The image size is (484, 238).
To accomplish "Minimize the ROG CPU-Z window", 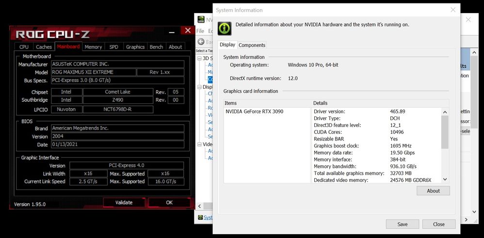I will (172, 32).
